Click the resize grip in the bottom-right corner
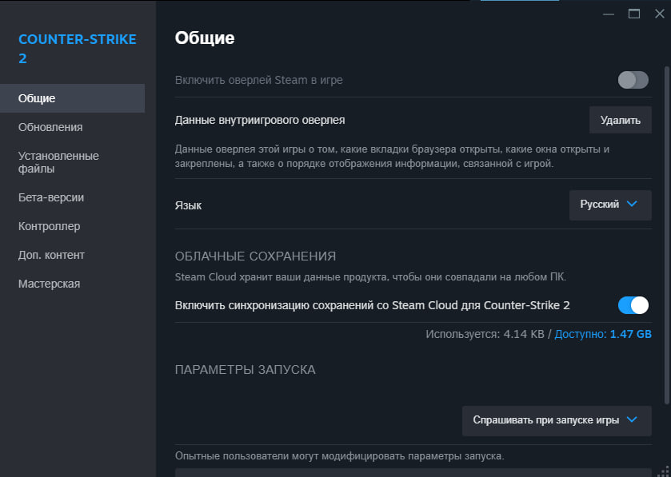The width and height of the screenshot is (671, 477). pyautogui.click(x=664, y=471)
